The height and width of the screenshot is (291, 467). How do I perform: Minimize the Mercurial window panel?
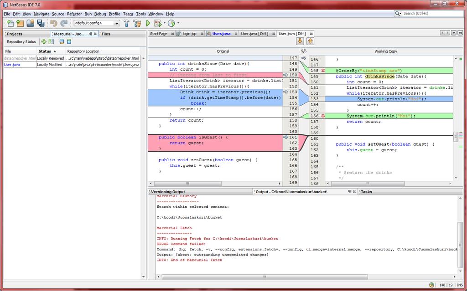[x=91, y=34]
